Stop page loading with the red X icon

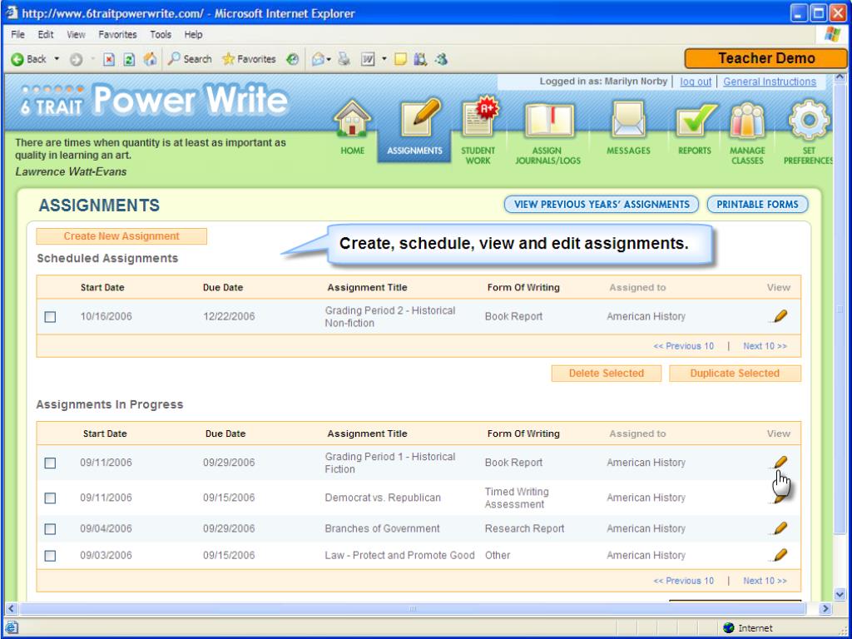pyautogui.click(x=109, y=59)
